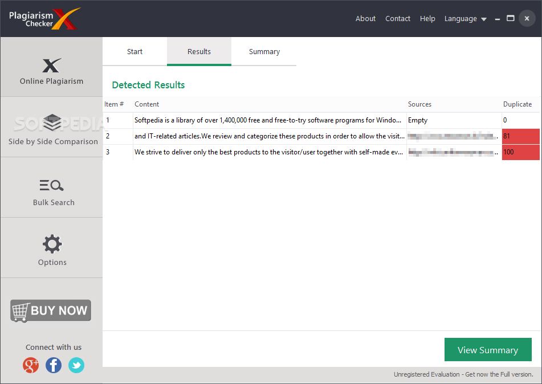The width and height of the screenshot is (542, 384).
Task: Click the BUY NOW cart button
Action: pos(51,311)
